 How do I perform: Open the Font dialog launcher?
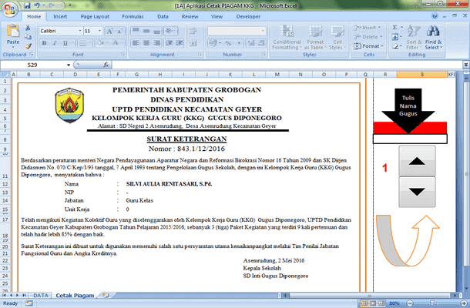(123, 54)
